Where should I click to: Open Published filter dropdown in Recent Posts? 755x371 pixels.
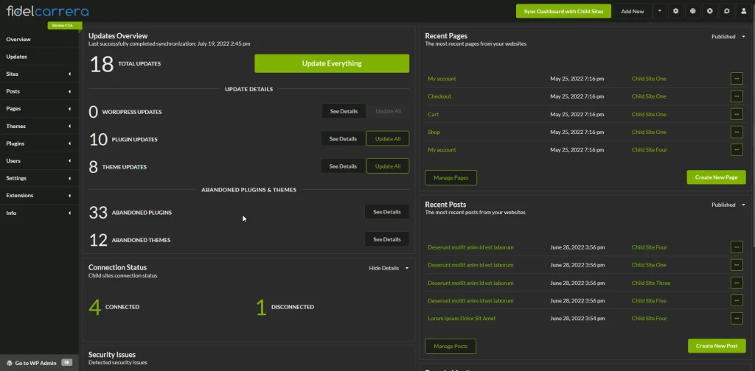(728, 205)
